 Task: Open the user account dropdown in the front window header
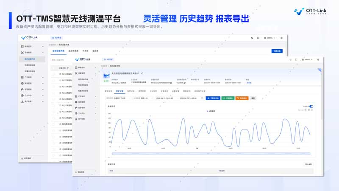[307, 59]
